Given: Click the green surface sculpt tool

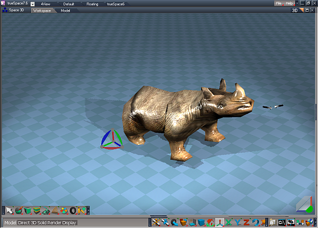Looking at the screenshot, I should pos(46,211).
